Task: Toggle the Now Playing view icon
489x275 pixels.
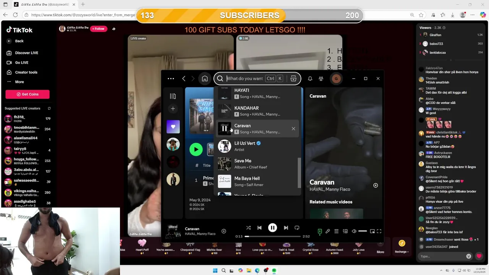Action: (320, 231)
